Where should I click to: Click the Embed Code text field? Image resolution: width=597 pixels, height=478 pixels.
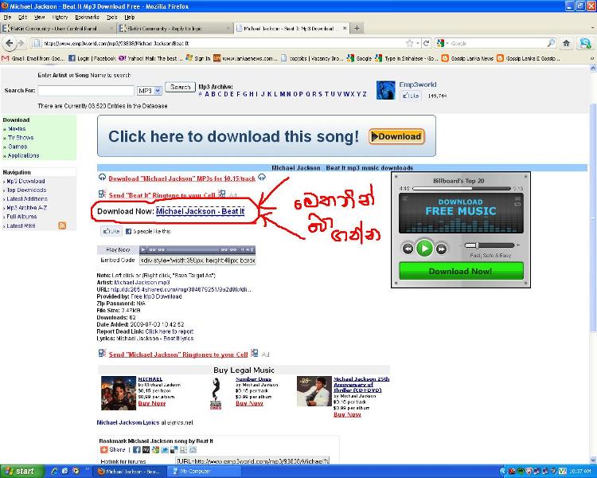pos(197,260)
